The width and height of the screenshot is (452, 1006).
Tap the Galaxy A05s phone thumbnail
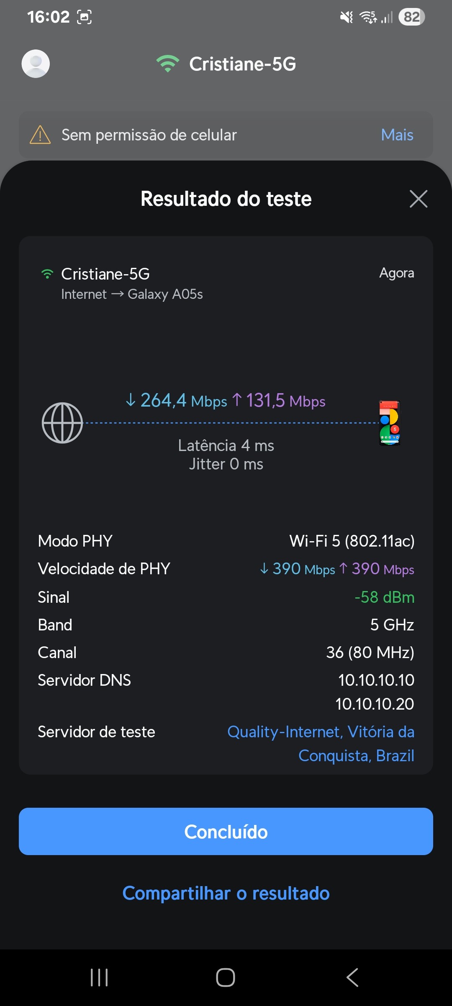coord(390,423)
